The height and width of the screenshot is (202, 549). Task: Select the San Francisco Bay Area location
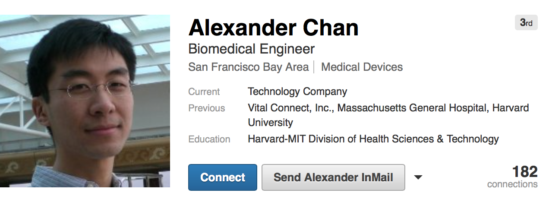(248, 67)
